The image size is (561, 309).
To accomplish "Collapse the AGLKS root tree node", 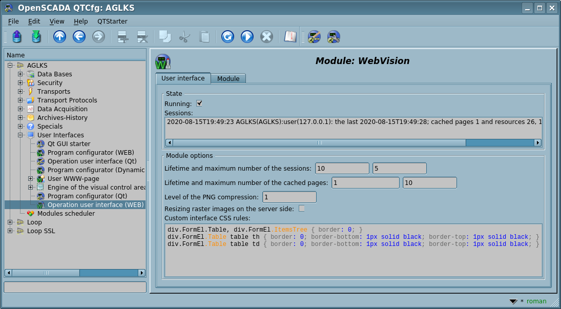I will (x=10, y=65).
